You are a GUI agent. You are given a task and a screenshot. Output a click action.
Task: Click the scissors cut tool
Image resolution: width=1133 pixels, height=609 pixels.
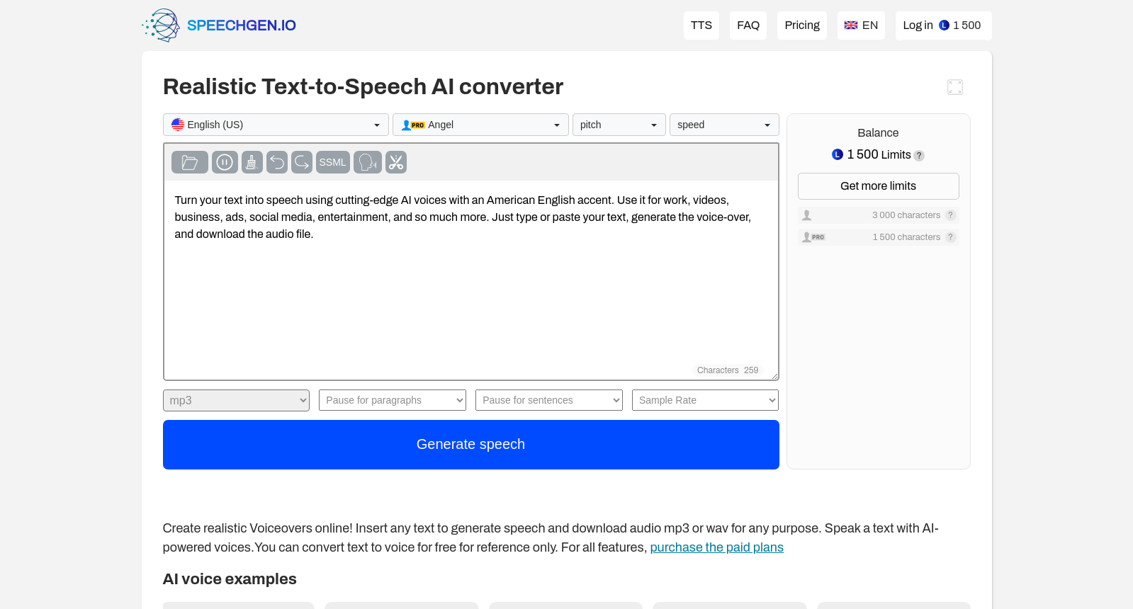click(x=396, y=162)
